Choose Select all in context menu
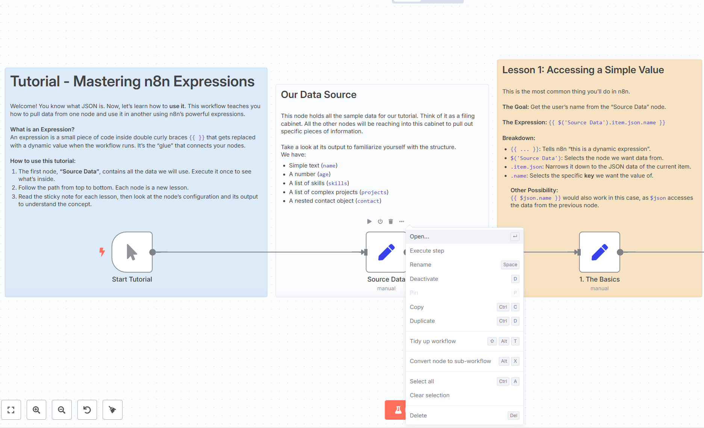The image size is (704, 428). [x=465, y=381]
